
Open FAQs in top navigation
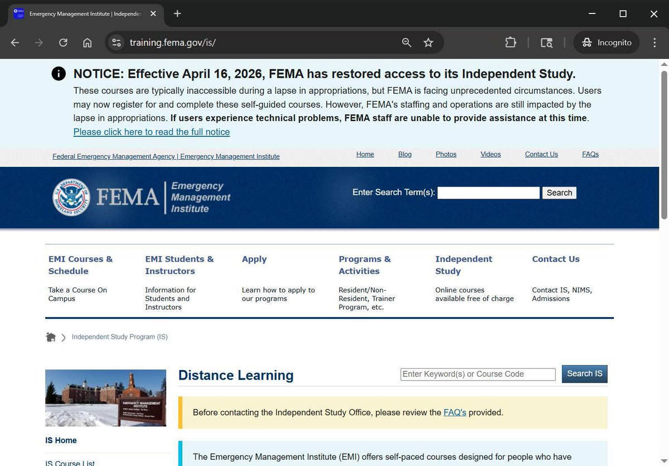pos(590,154)
